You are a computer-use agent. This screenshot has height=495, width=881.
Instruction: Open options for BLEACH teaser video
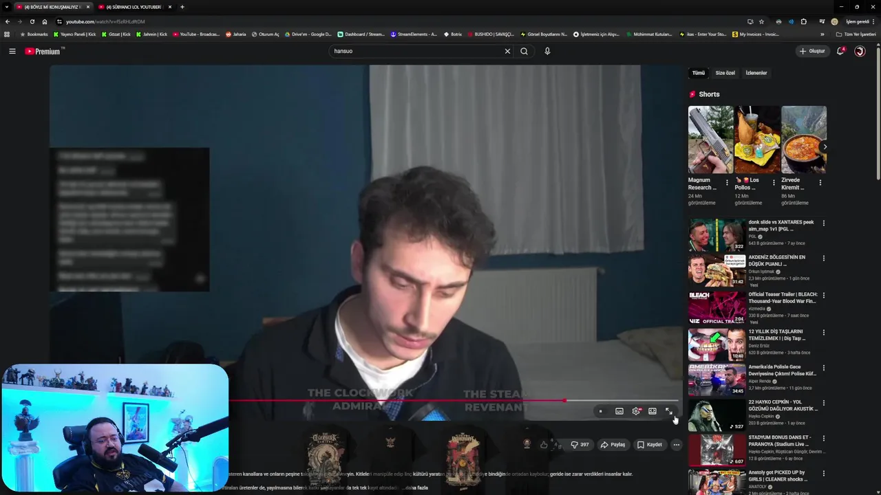tap(823, 295)
